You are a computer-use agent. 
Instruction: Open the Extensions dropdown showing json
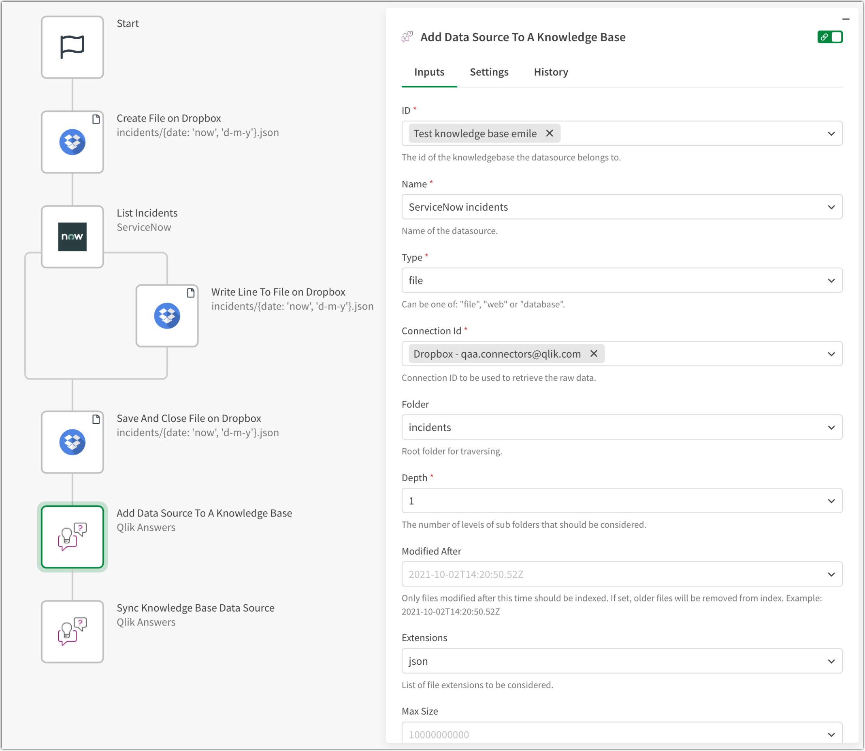[831, 661]
